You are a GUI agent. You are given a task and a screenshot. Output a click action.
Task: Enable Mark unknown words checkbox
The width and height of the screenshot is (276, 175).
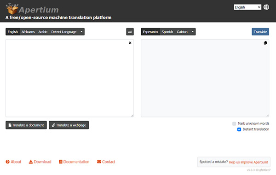pyautogui.click(x=234, y=123)
